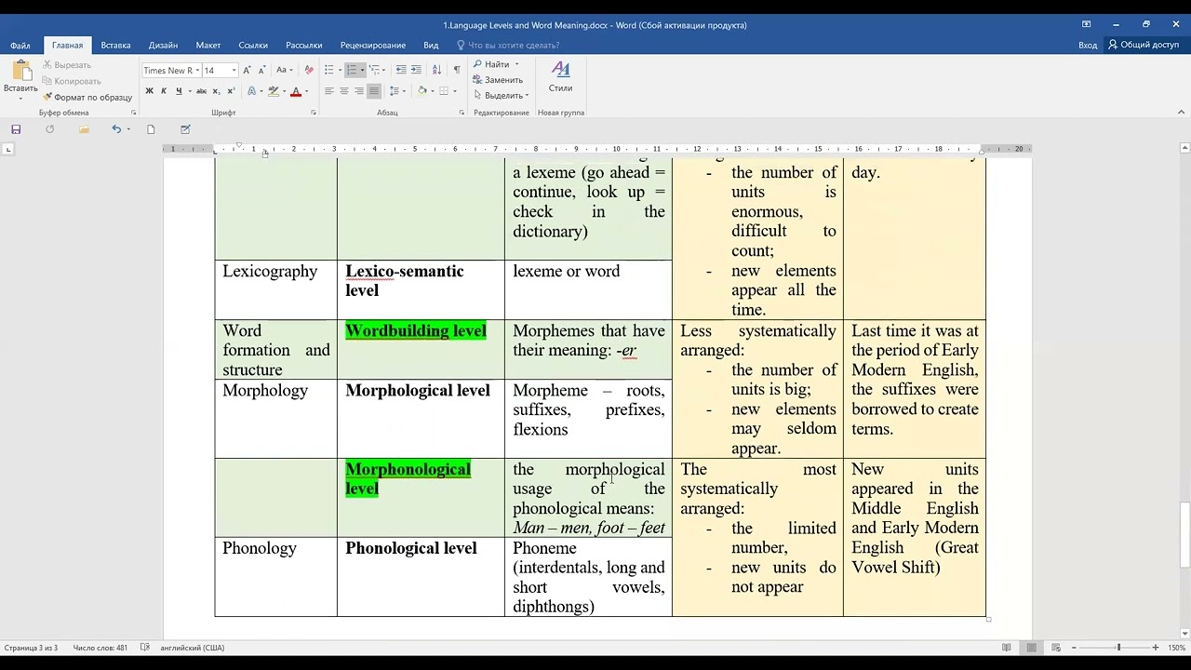The image size is (1191, 670).
Task: Apply superscript formatting (x² icon)
Action: pyautogui.click(x=231, y=91)
